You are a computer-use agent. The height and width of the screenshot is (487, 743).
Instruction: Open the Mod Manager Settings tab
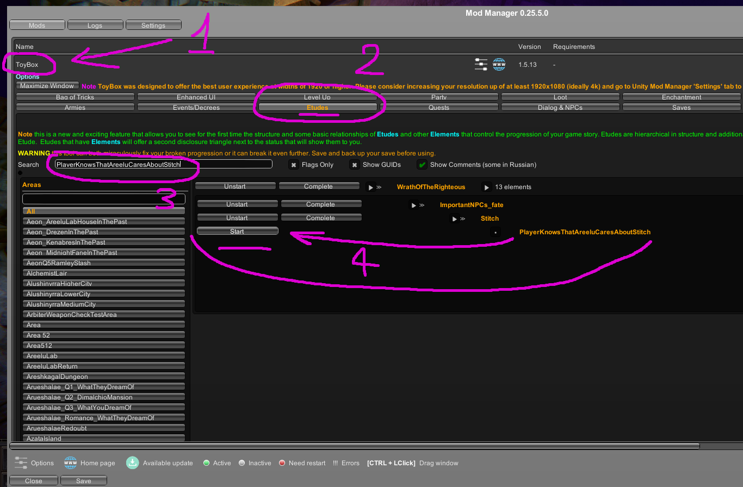click(x=153, y=25)
